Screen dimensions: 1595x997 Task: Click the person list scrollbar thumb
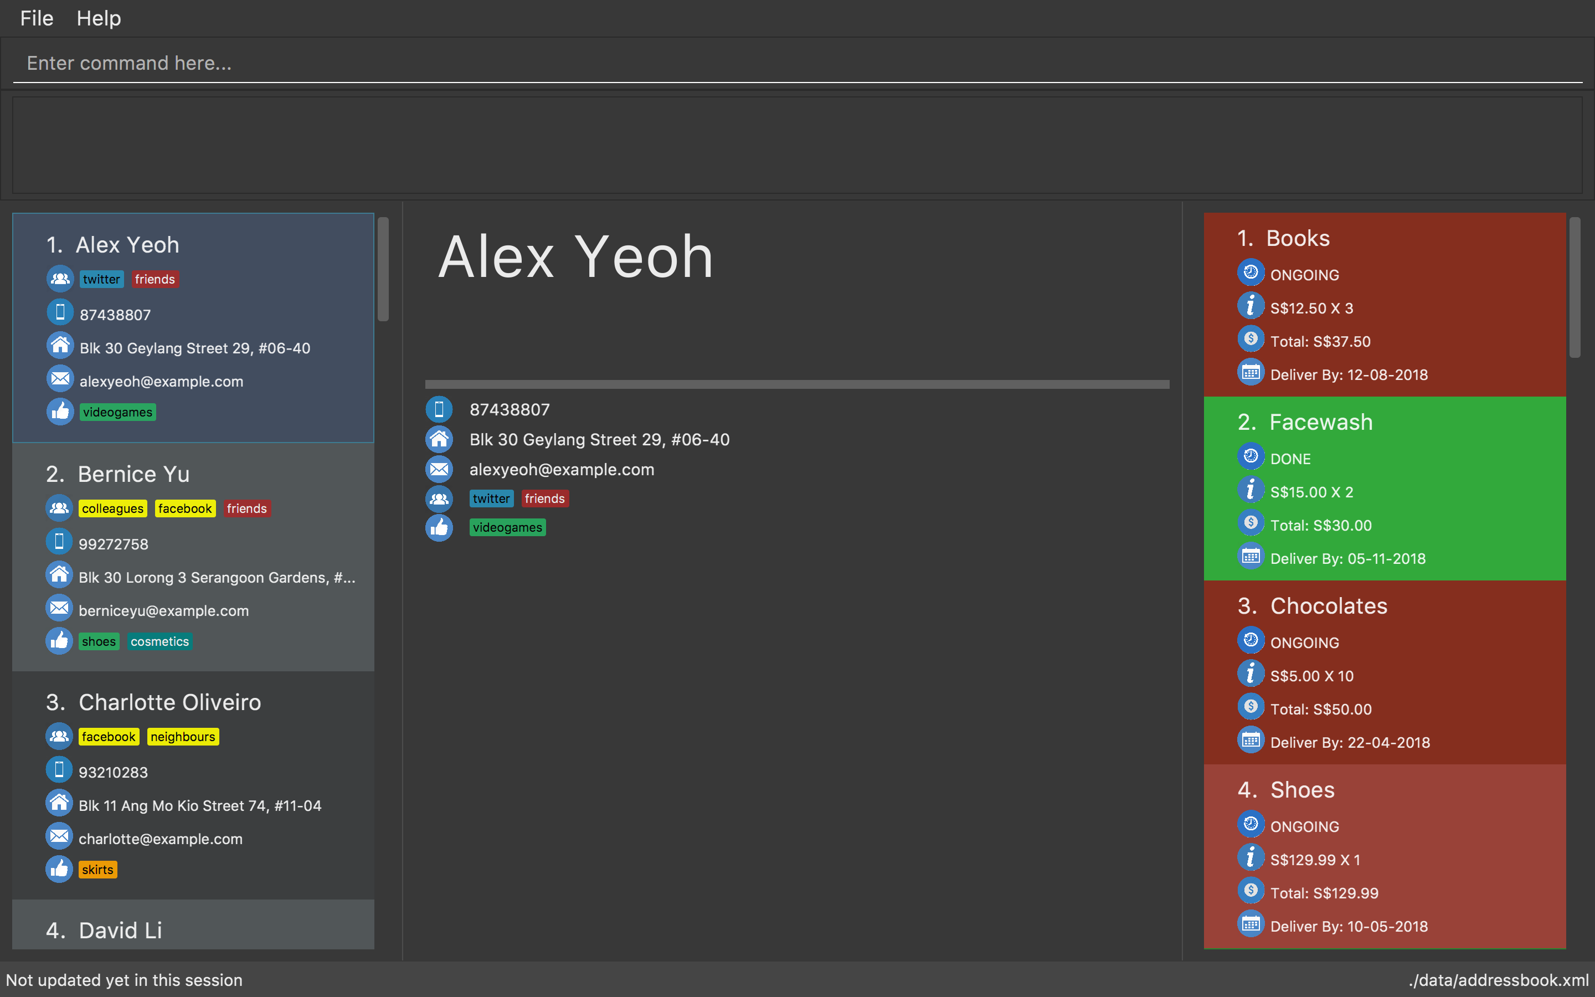point(383,269)
